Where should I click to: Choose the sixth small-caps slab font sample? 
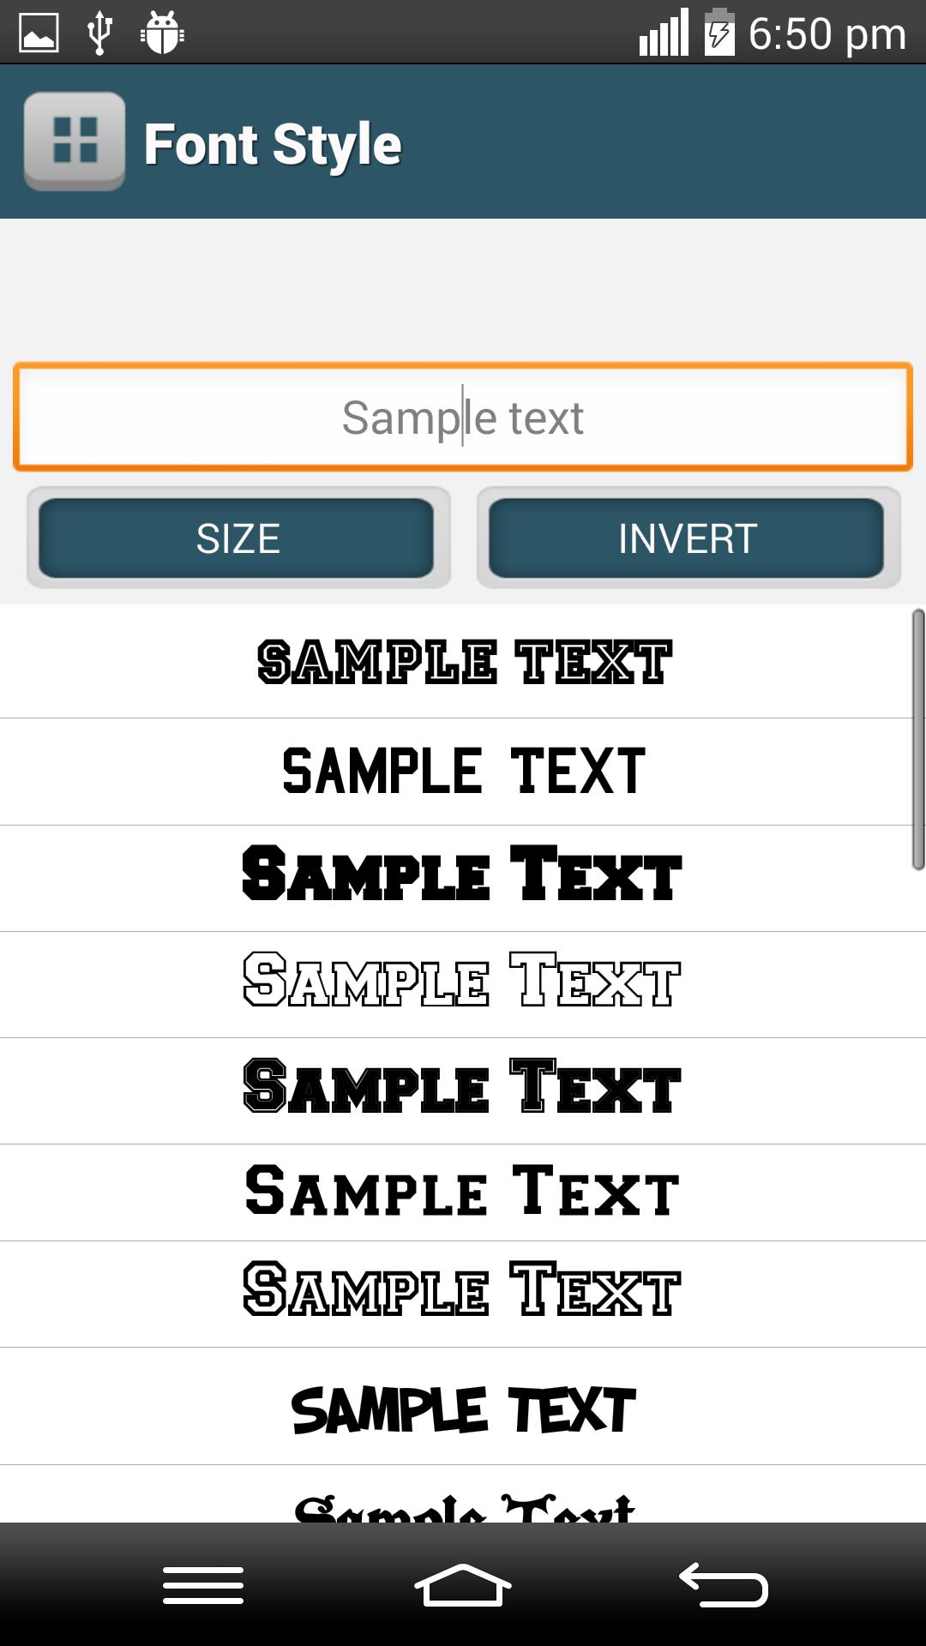pos(463,1192)
